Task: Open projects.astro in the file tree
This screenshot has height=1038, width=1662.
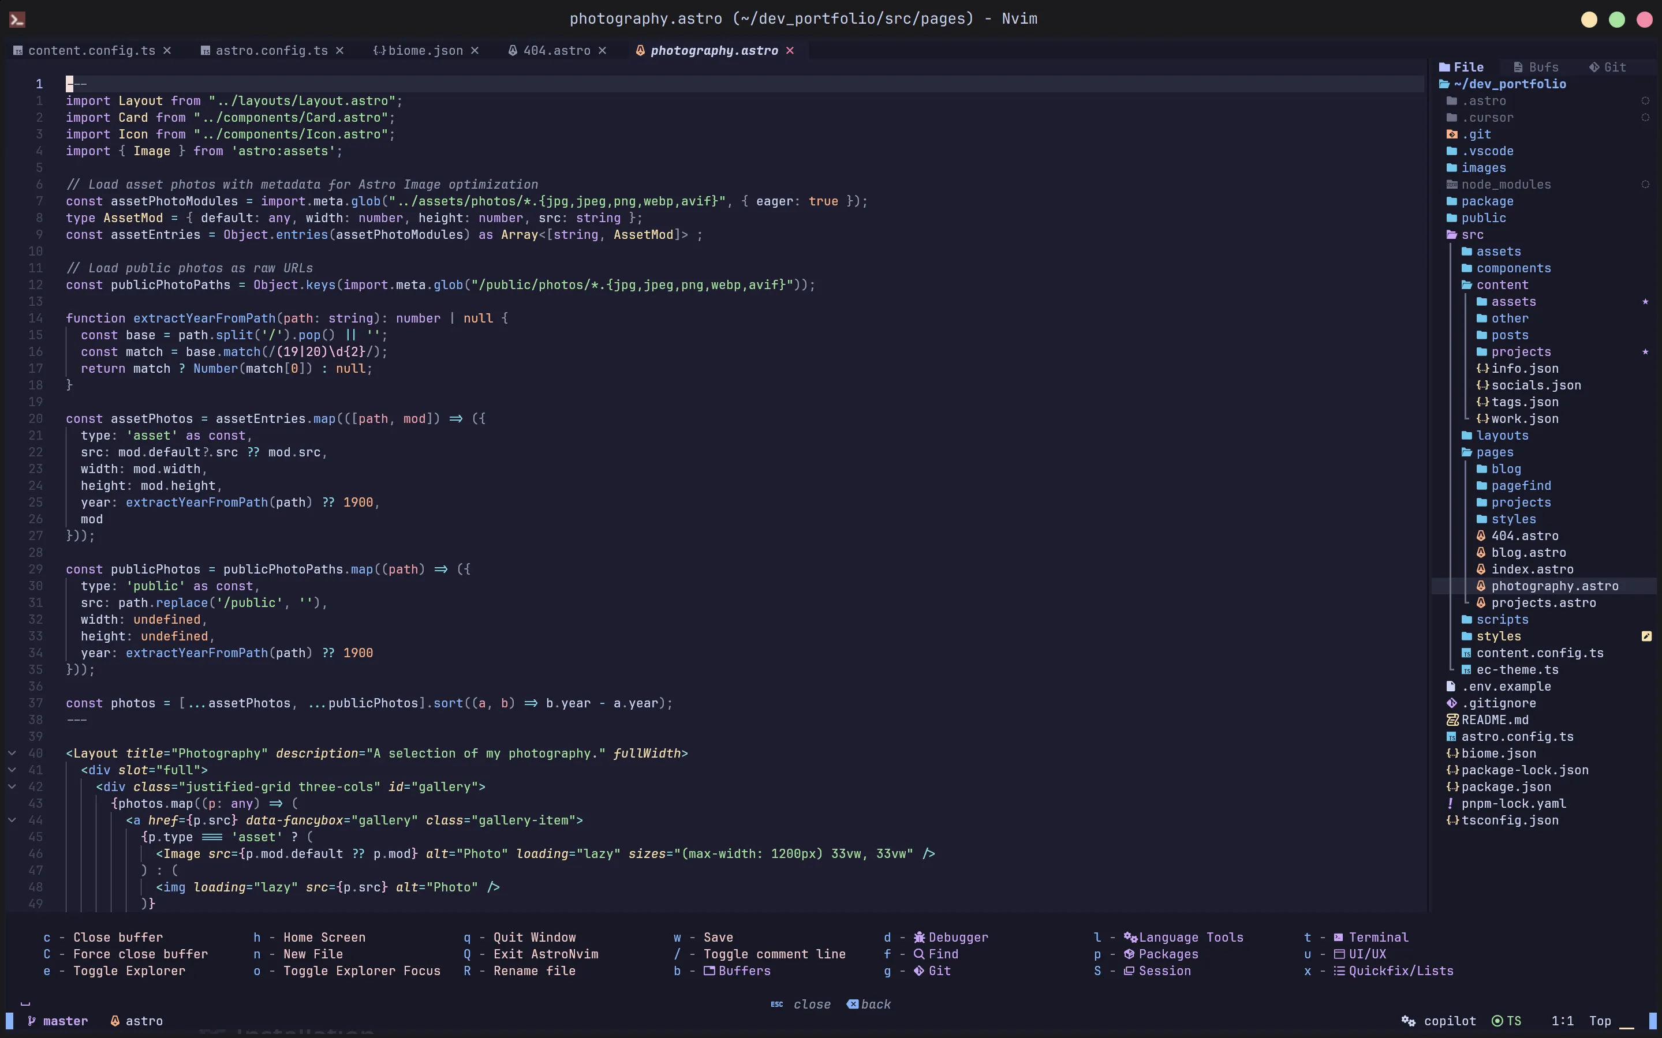Action: click(1536, 603)
